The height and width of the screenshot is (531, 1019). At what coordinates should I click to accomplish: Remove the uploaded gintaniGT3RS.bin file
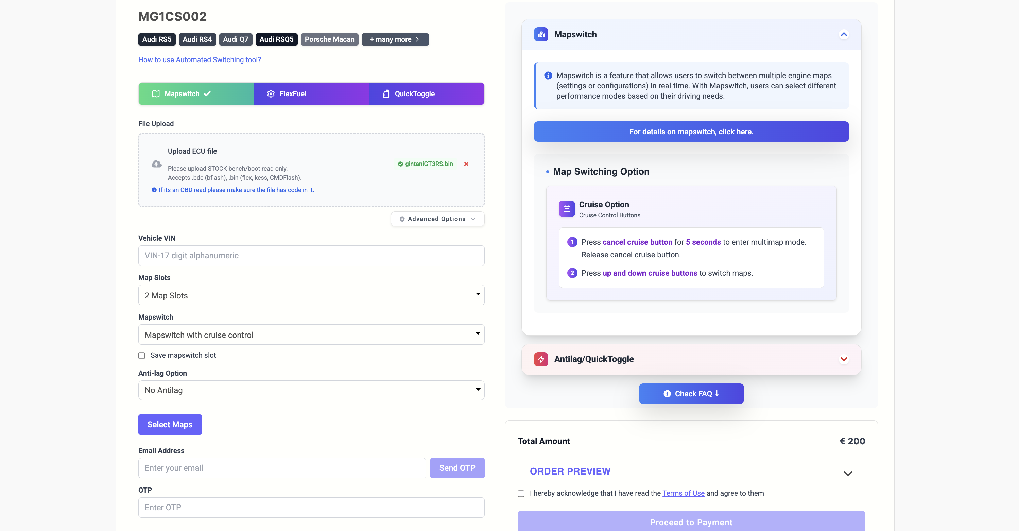466,164
